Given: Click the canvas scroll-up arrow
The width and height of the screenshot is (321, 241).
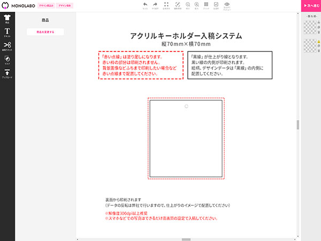Looking at the screenshot, I should pyautogui.click(x=298, y=13).
